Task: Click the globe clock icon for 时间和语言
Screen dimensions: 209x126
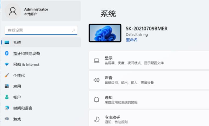Action: pos(7,108)
